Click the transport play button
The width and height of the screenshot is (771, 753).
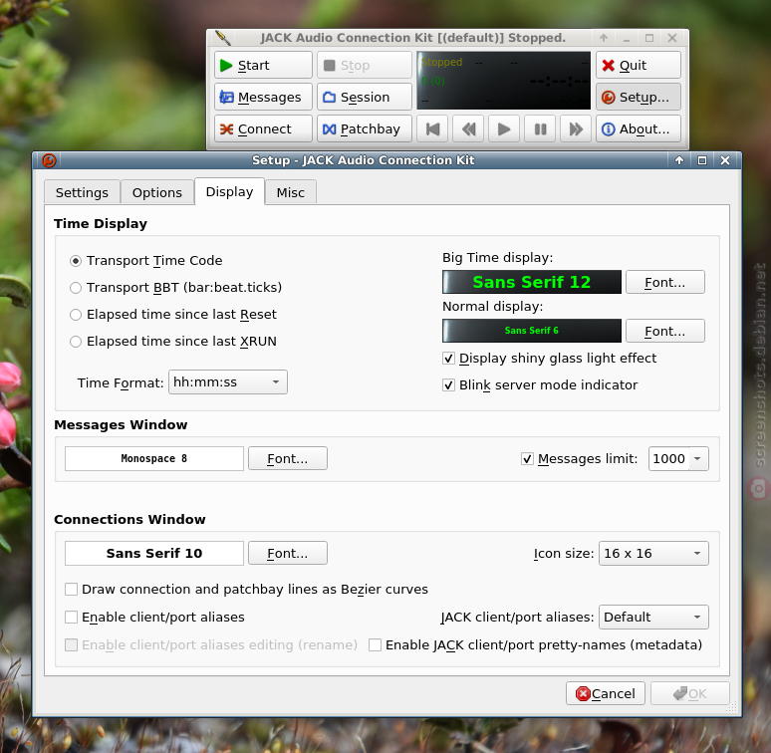[504, 128]
